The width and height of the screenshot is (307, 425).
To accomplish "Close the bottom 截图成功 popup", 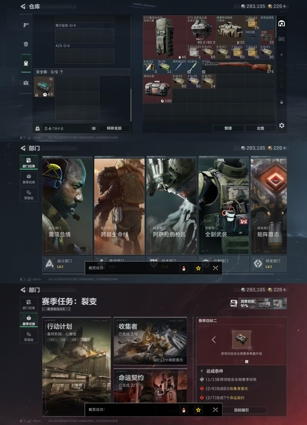I will point(215,410).
